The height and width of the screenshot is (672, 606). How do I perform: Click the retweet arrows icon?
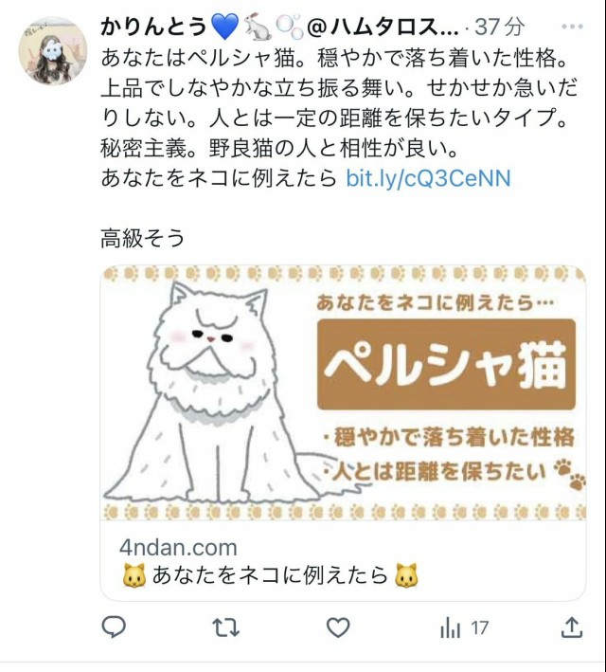[225, 627]
